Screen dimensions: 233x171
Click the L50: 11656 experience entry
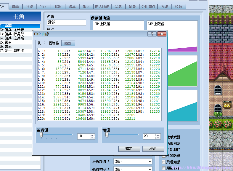pyautogui.click(x=99, y=83)
